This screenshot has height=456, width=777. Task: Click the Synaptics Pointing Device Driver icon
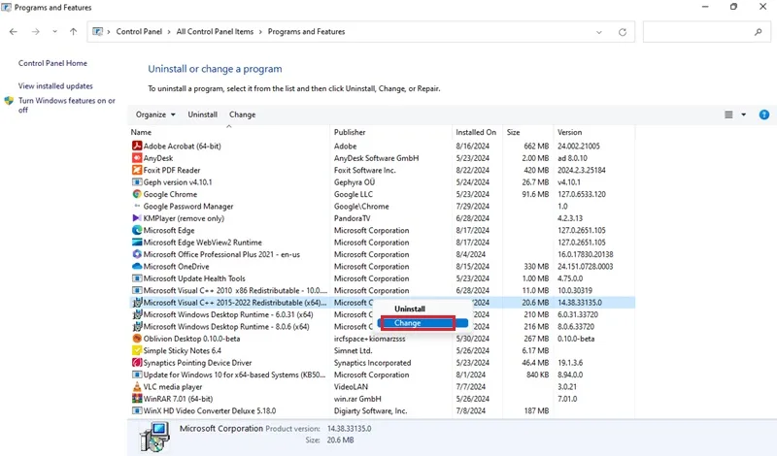coord(137,363)
